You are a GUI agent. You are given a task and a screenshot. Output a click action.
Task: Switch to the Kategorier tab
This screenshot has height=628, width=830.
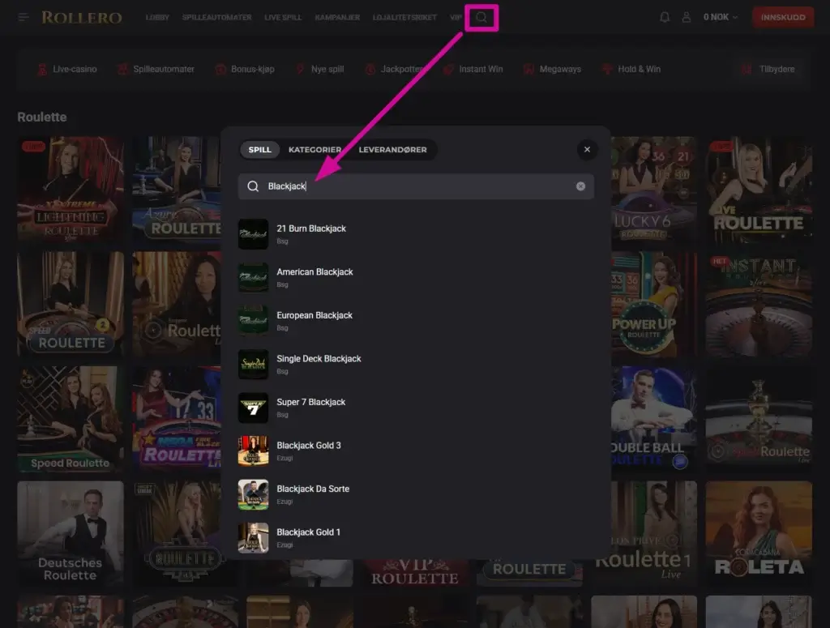(x=315, y=150)
